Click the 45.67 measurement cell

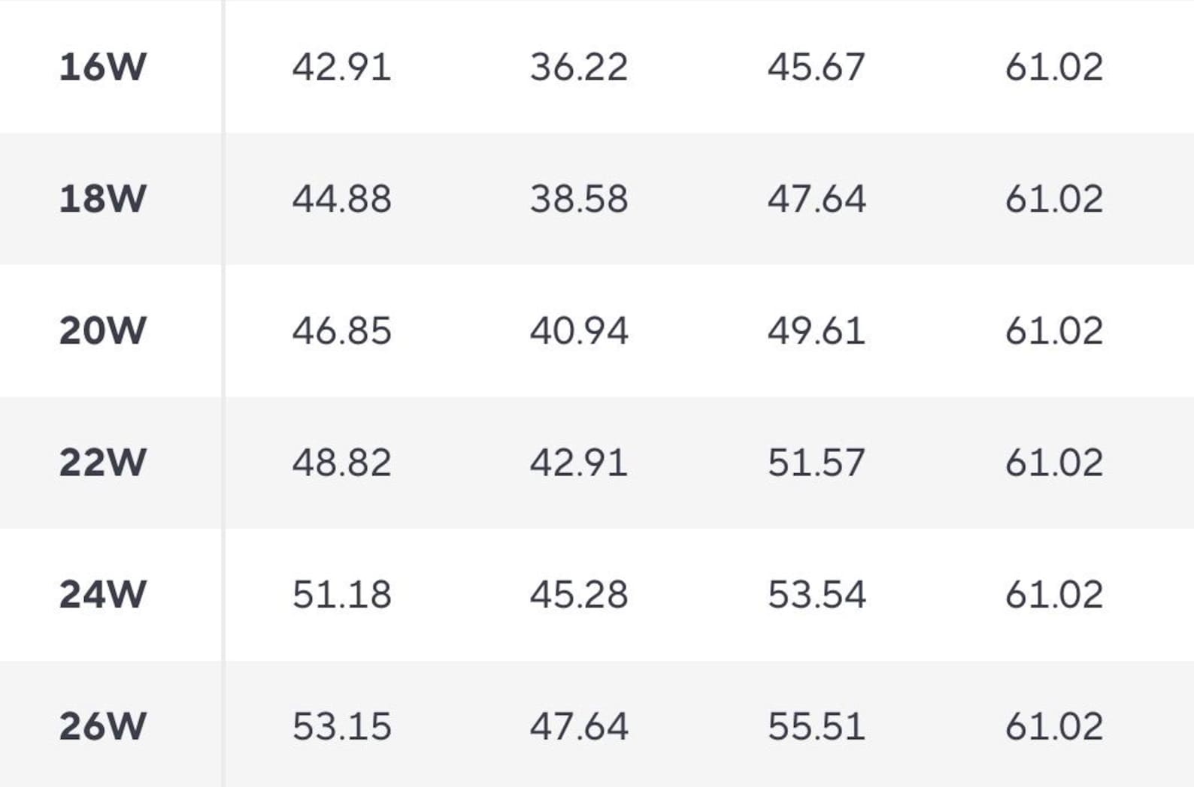pos(817,67)
